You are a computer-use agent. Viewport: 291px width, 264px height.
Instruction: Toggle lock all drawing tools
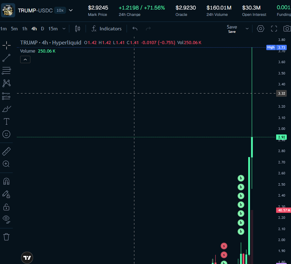(6, 207)
